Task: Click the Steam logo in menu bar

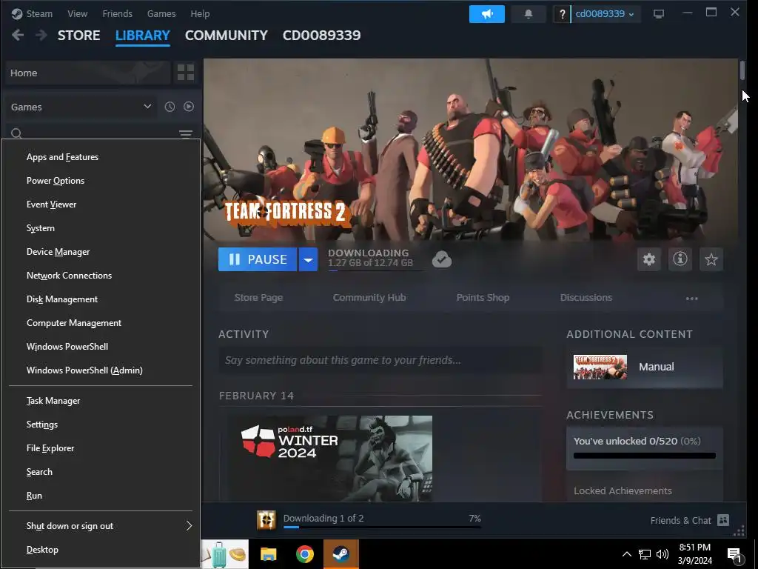Action: [x=17, y=14]
